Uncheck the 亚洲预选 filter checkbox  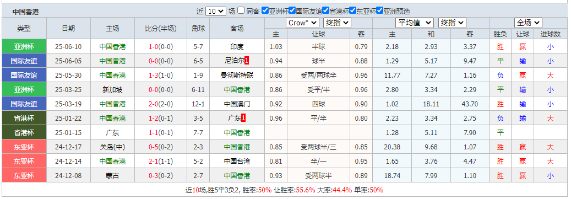coord(379,10)
